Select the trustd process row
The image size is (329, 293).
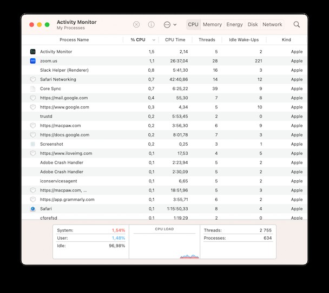coord(164,117)
